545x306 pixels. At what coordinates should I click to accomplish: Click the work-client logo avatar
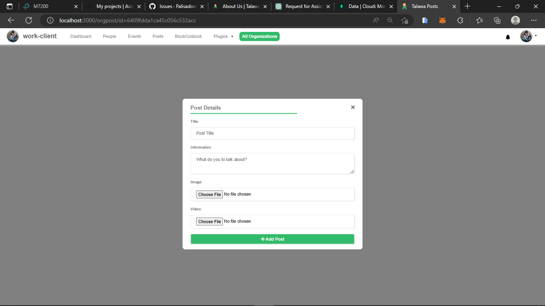pos(12,36)
